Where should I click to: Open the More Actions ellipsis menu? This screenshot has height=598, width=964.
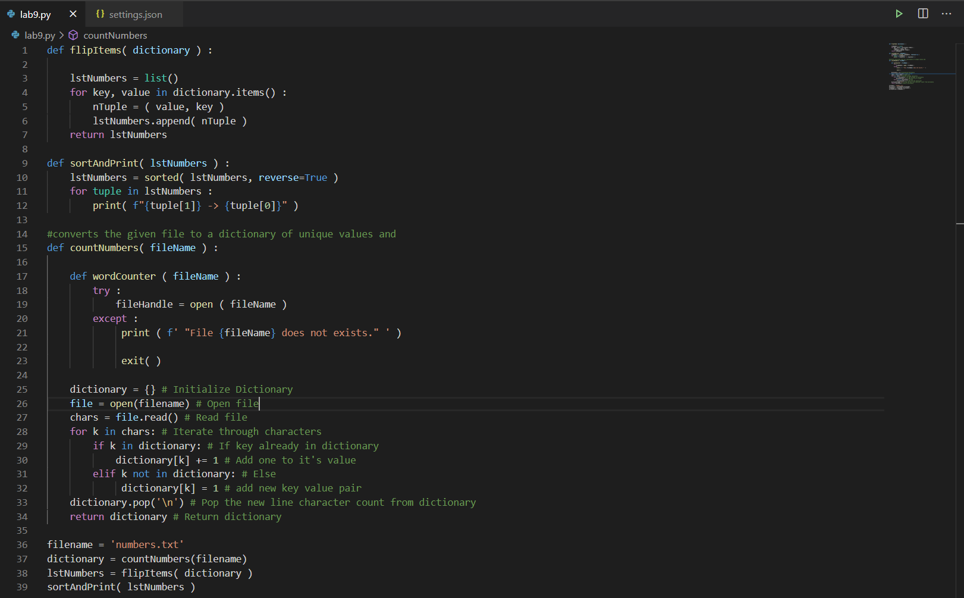(x=946, y=14)
